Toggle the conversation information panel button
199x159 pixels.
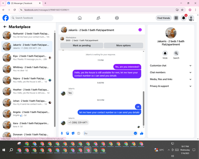[140, 30]
